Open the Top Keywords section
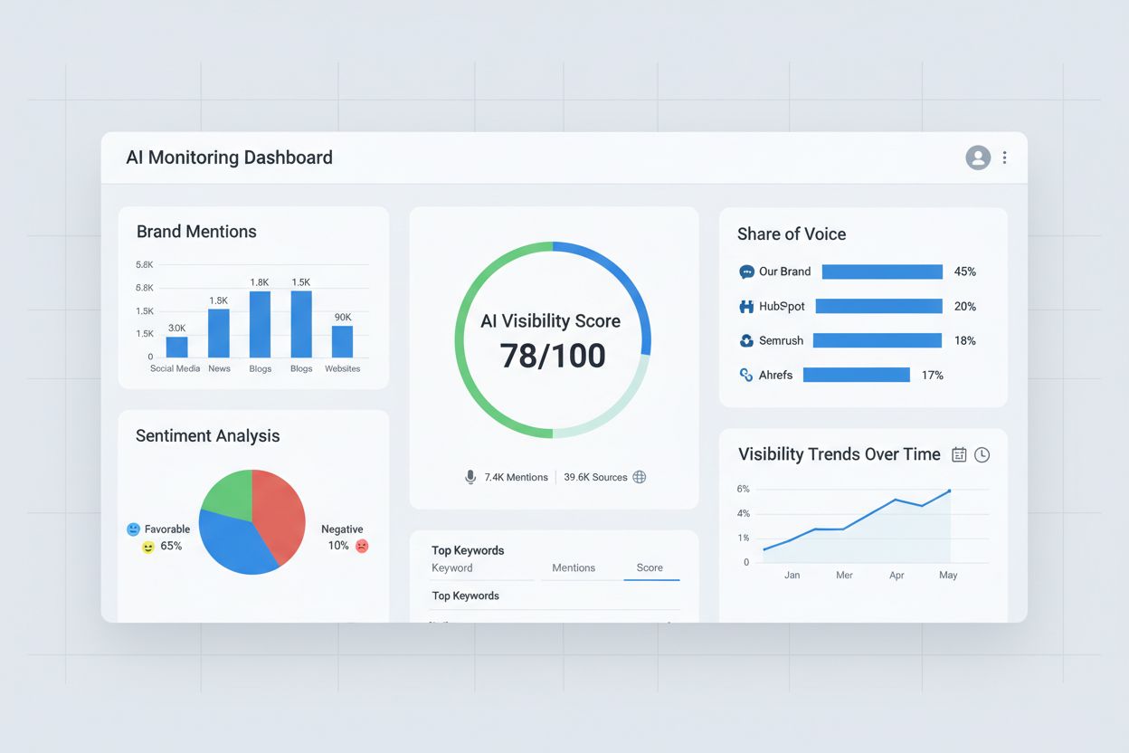 468,550
